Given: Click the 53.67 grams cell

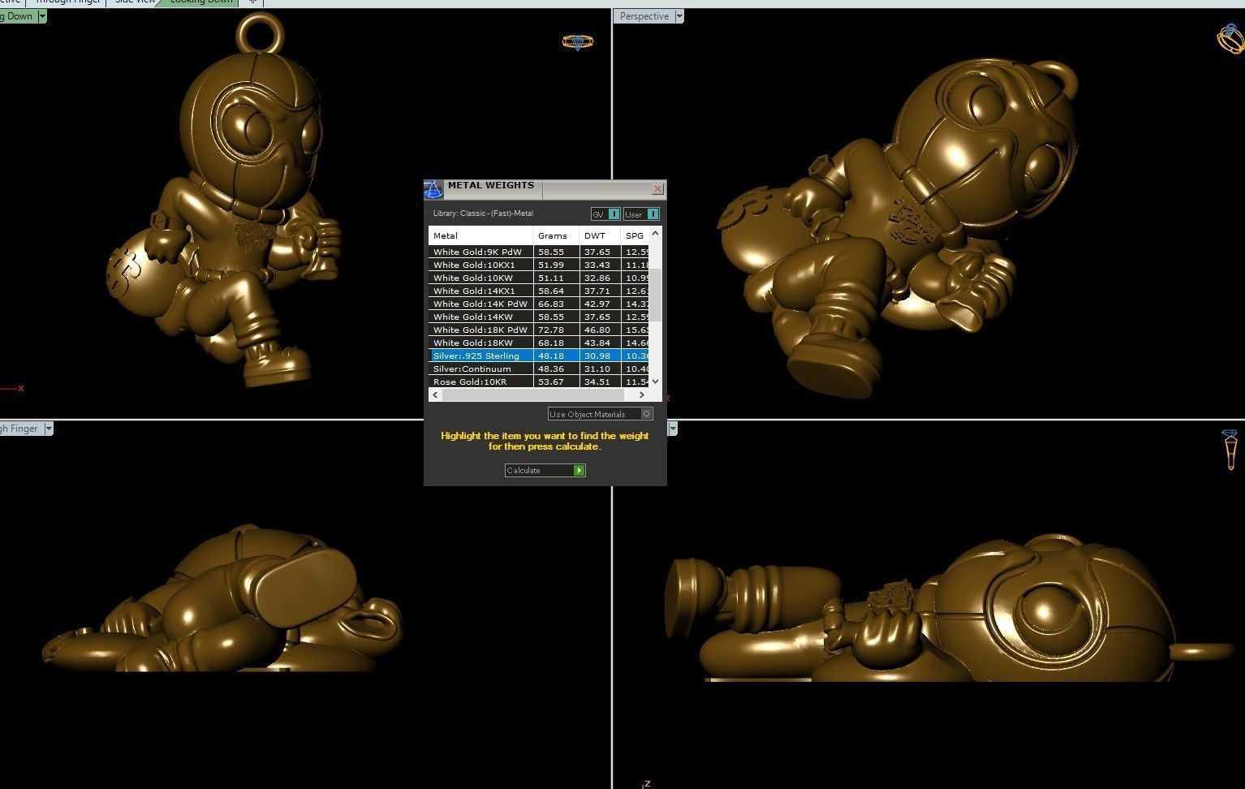Looking at the screenshot, I should (556, 382).
